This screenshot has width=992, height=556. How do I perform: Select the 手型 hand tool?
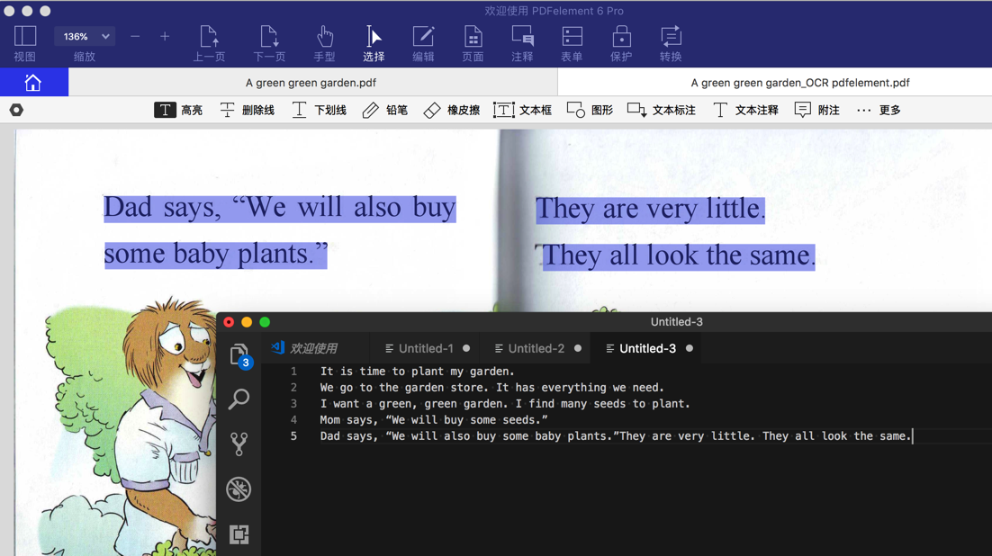[x=325, y=43]
